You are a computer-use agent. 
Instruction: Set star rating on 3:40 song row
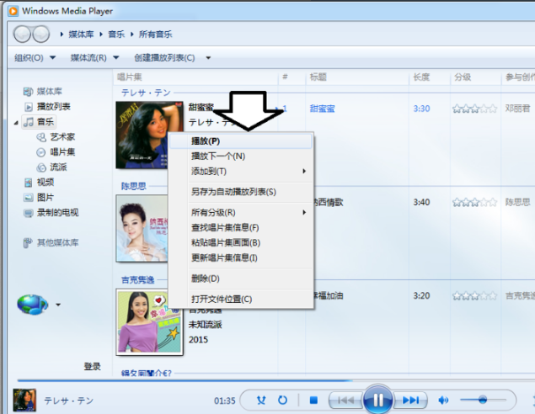pyautogui.click(x=474, y=203)
